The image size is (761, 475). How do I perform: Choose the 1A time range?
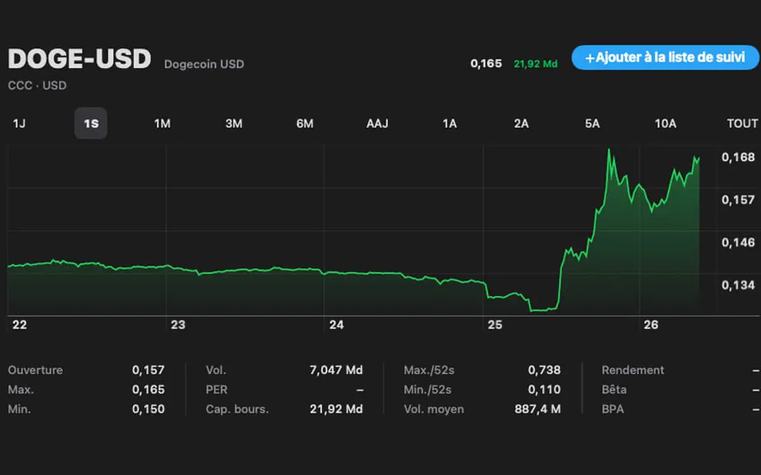[450, 123]
